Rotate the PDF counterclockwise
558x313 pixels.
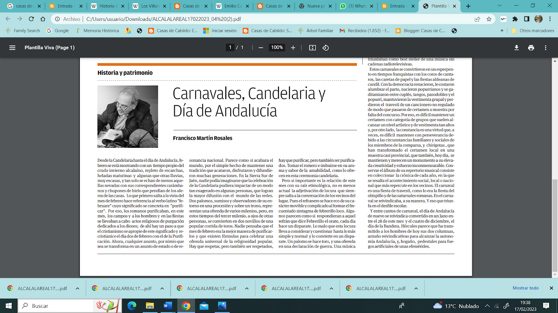(325, 48)
